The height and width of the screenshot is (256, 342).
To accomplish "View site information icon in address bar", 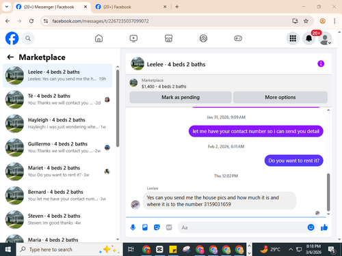I will (x=46, y=21).
